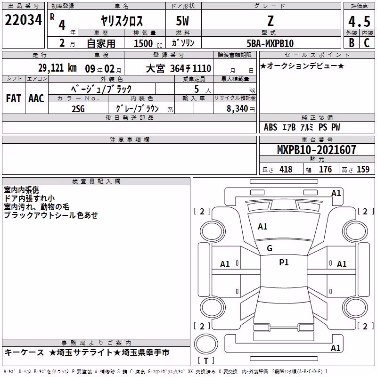Select exterior color ベージュ/ブラック
The width and height of the screenshot is (377, 377).
[x=101, y=89]
